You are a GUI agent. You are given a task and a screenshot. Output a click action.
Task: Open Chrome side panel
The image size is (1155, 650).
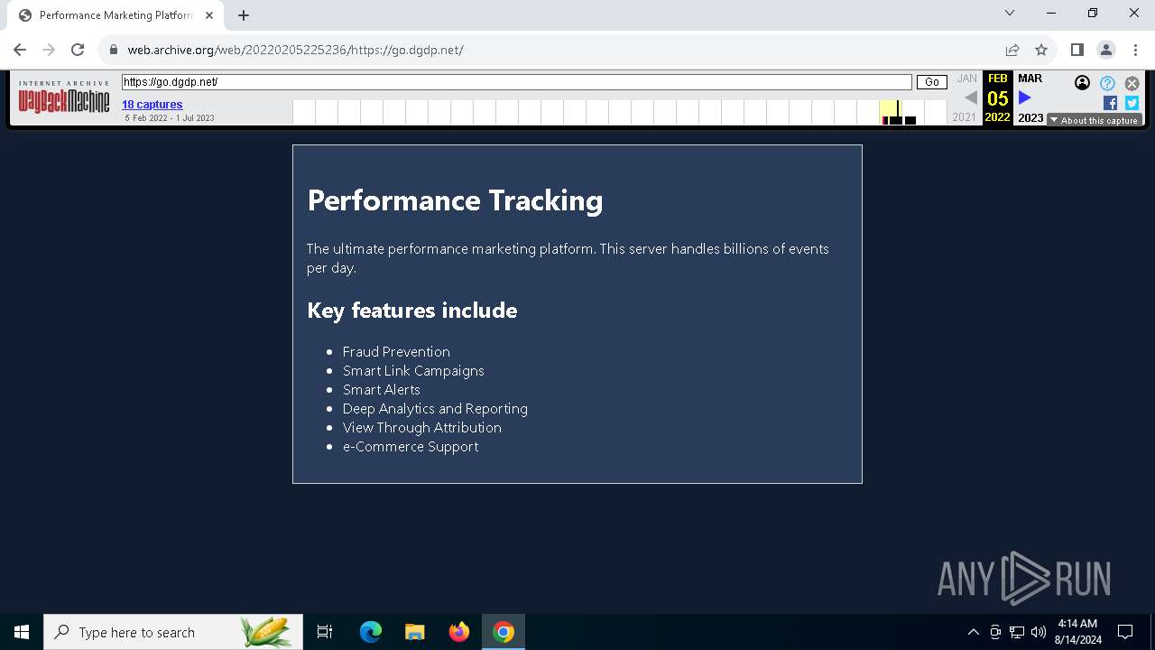(1076, 50)
